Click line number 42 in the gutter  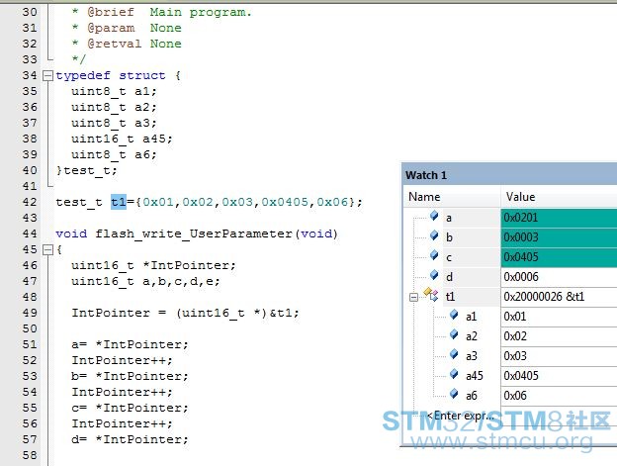click(30, 202)
